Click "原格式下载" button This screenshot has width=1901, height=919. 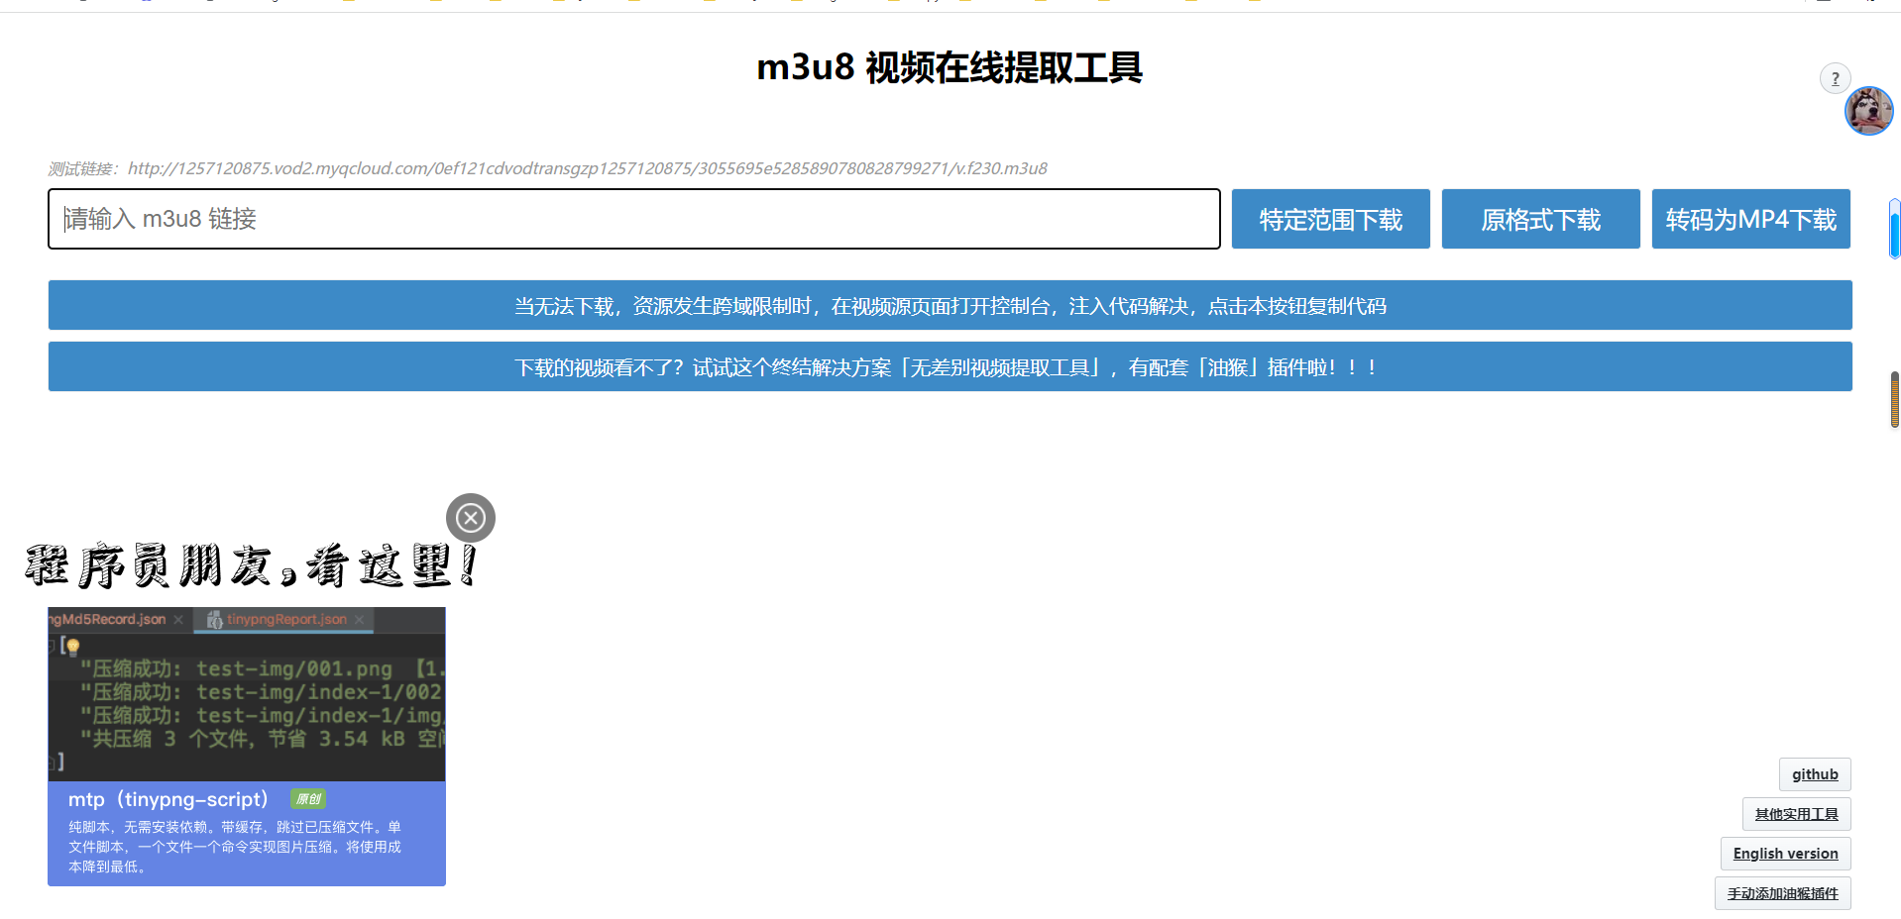pyautogui.click(x=1540, y=219)
